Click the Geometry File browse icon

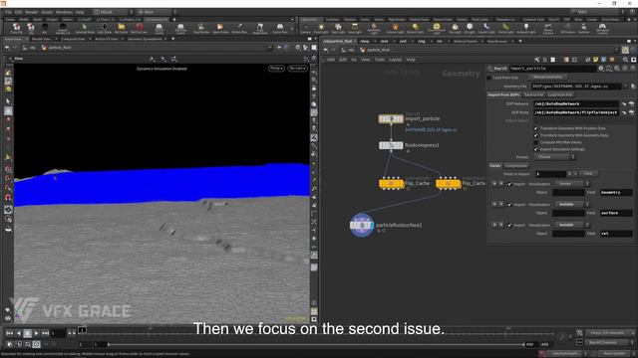click(633, 87)
